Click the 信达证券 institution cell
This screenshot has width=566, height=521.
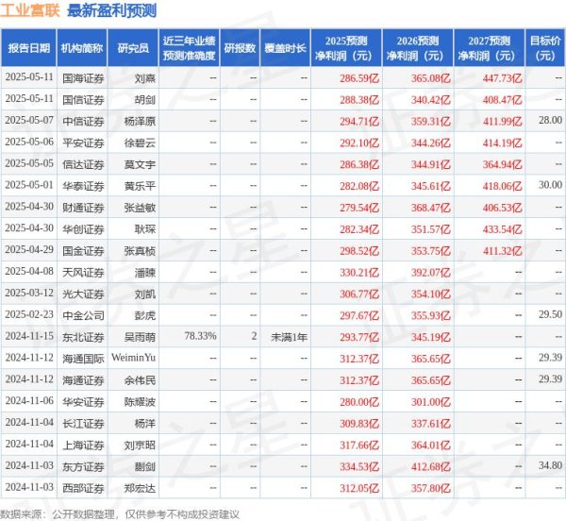(x=83, y=164)
